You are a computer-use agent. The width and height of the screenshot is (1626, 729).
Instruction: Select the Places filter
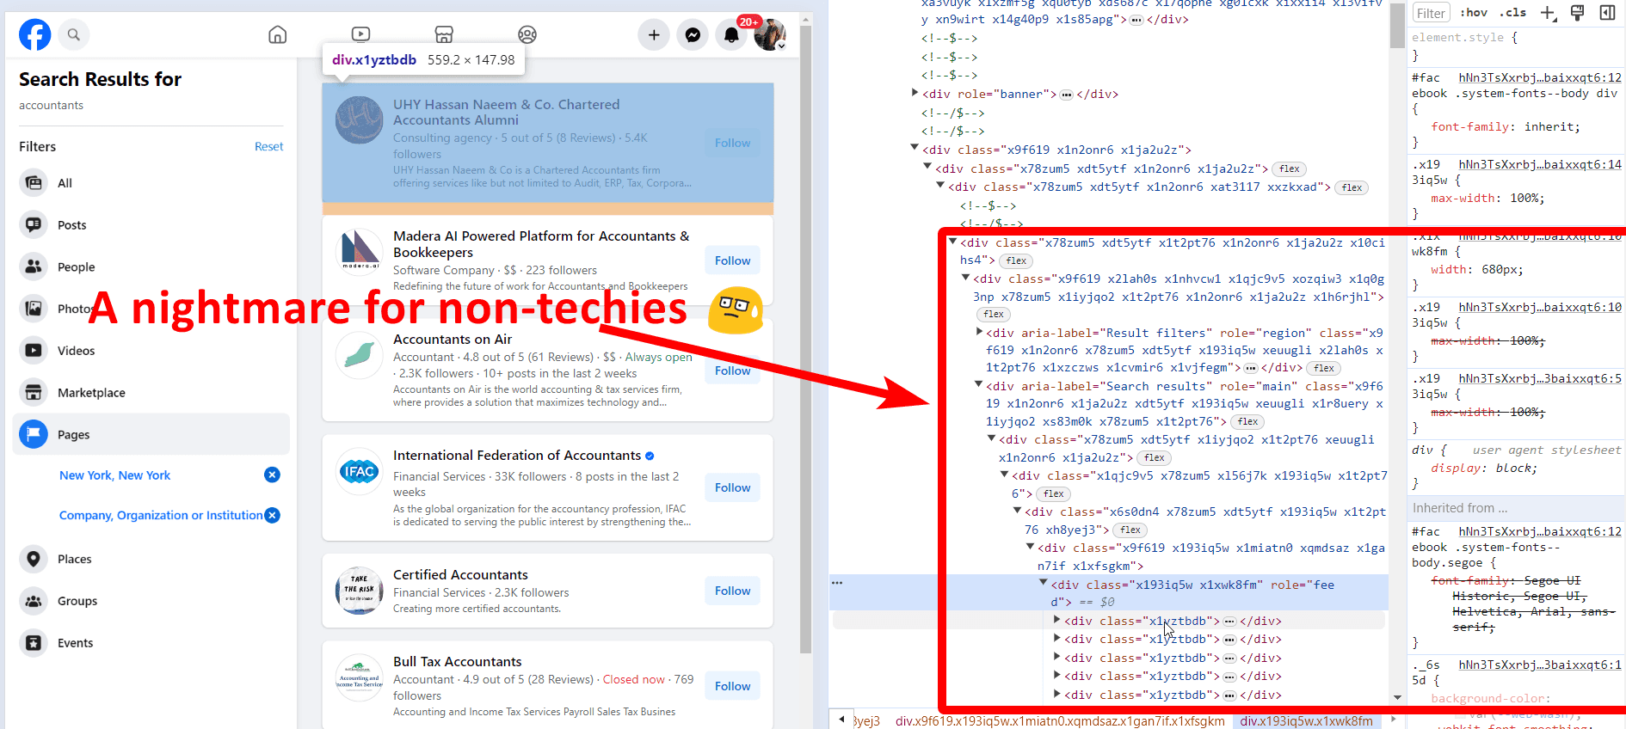pos(151,559)
